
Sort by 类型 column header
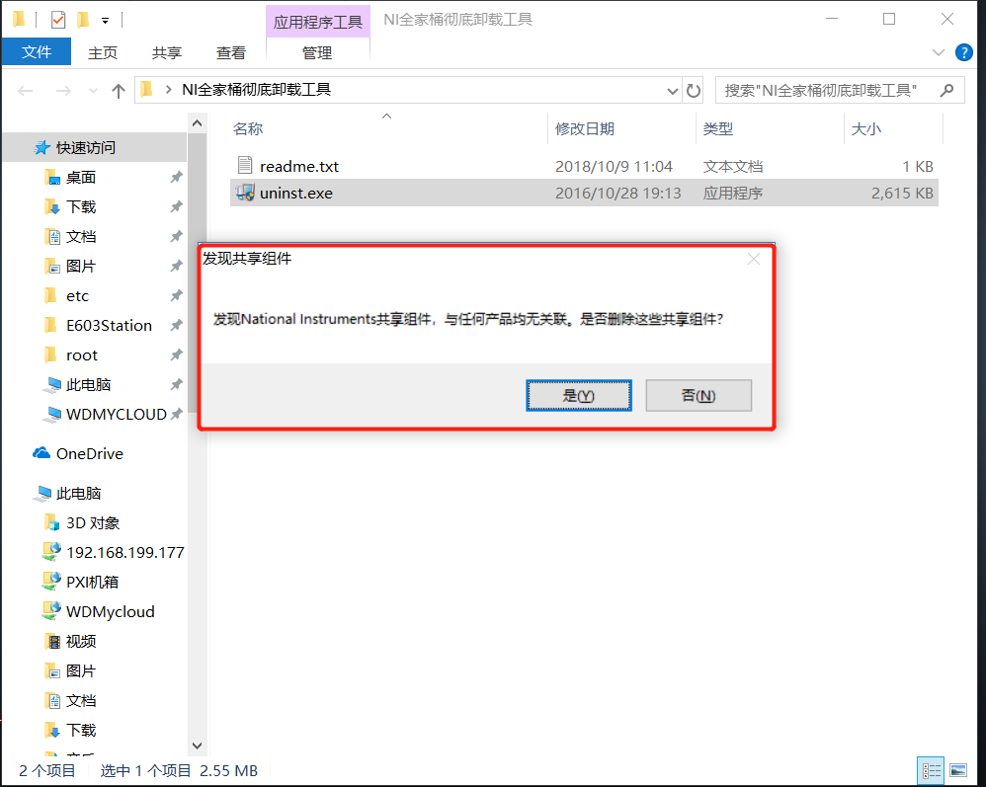717,128
